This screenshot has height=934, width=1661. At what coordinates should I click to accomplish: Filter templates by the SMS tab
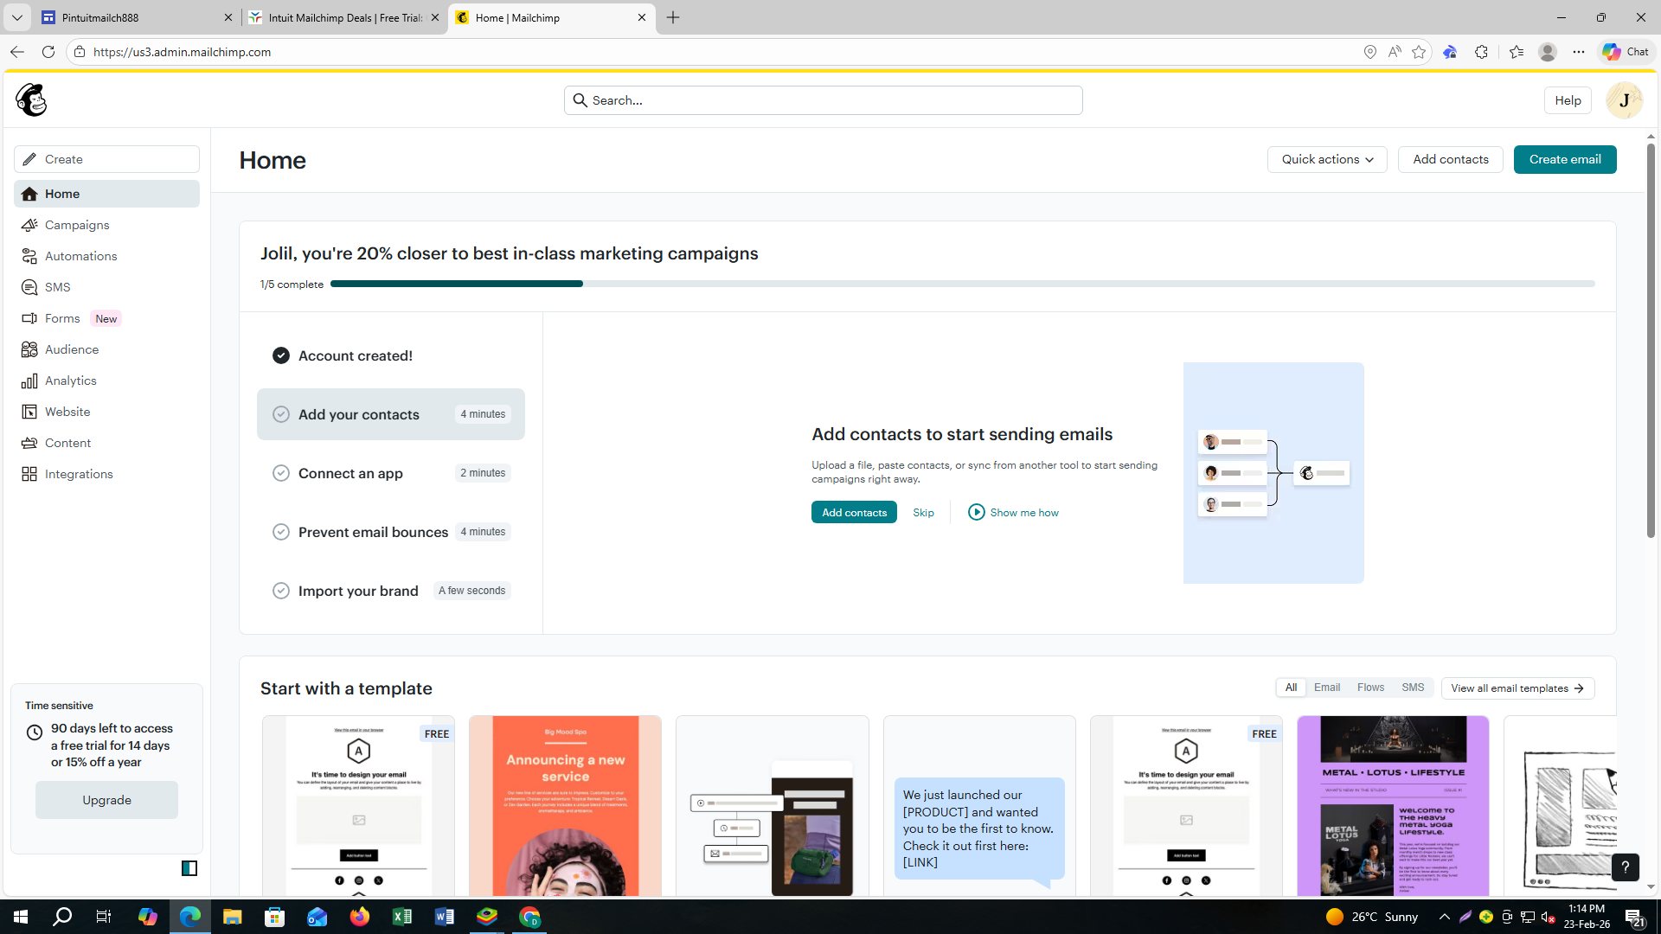[x=1413, y=688]
